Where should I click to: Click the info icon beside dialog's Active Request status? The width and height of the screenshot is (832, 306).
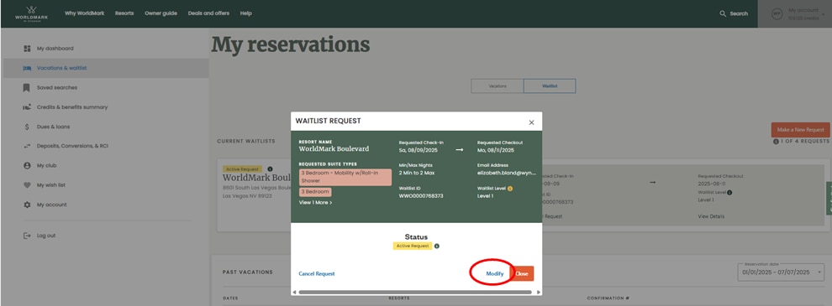coord(437,246)
